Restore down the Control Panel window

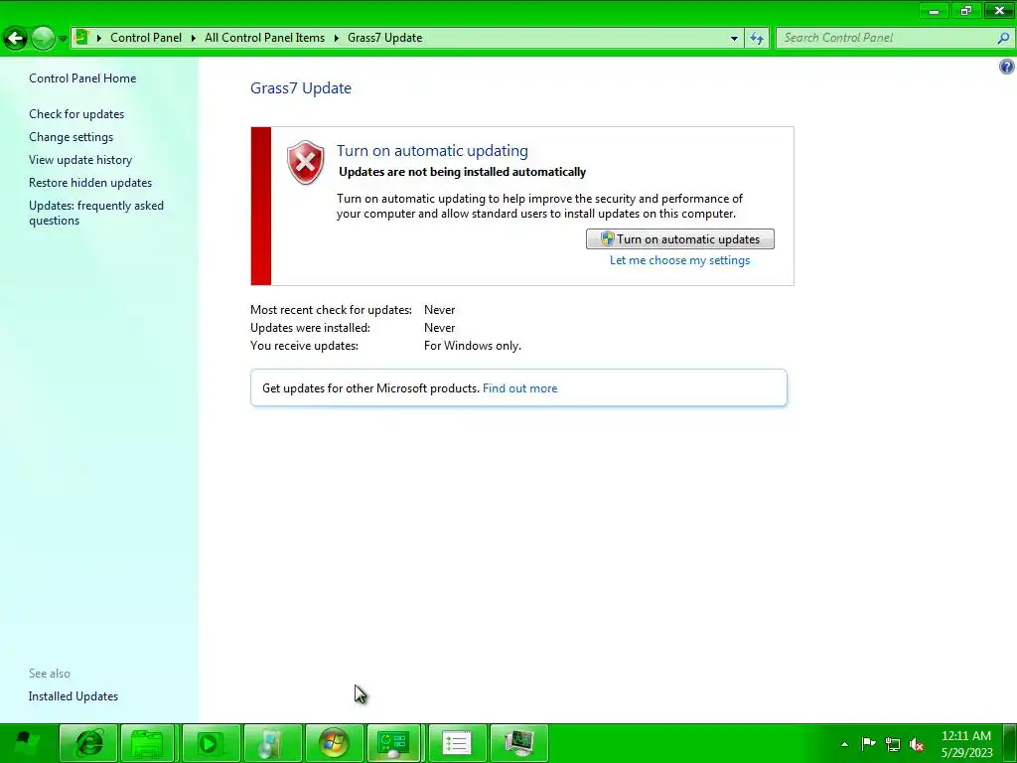pos(966,10)
